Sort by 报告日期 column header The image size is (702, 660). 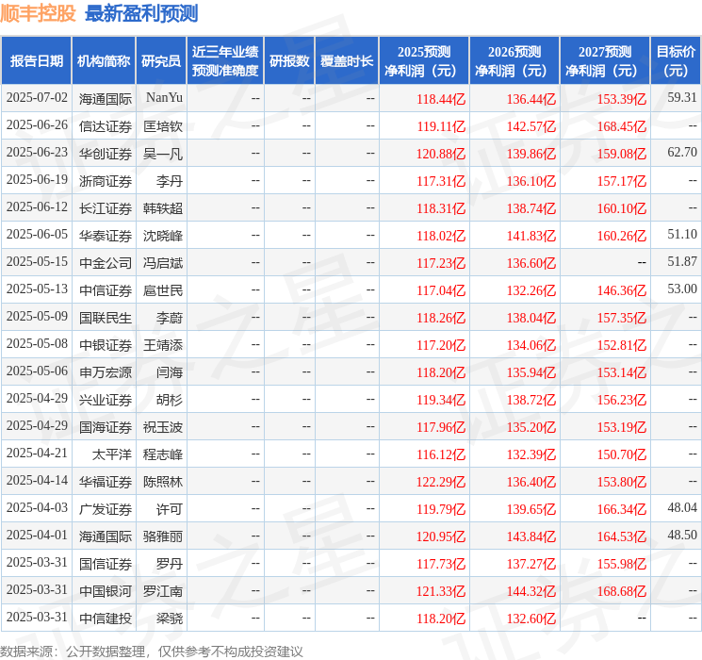tap(37, 61)
